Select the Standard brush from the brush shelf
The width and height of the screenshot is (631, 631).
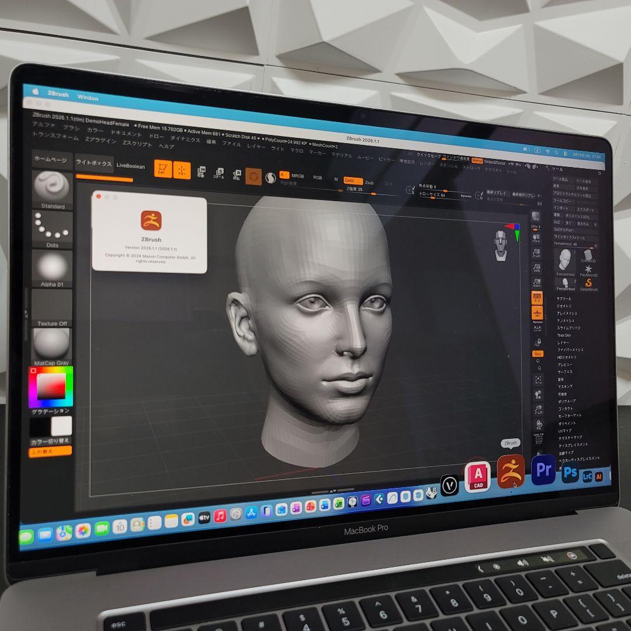[53, 188]
